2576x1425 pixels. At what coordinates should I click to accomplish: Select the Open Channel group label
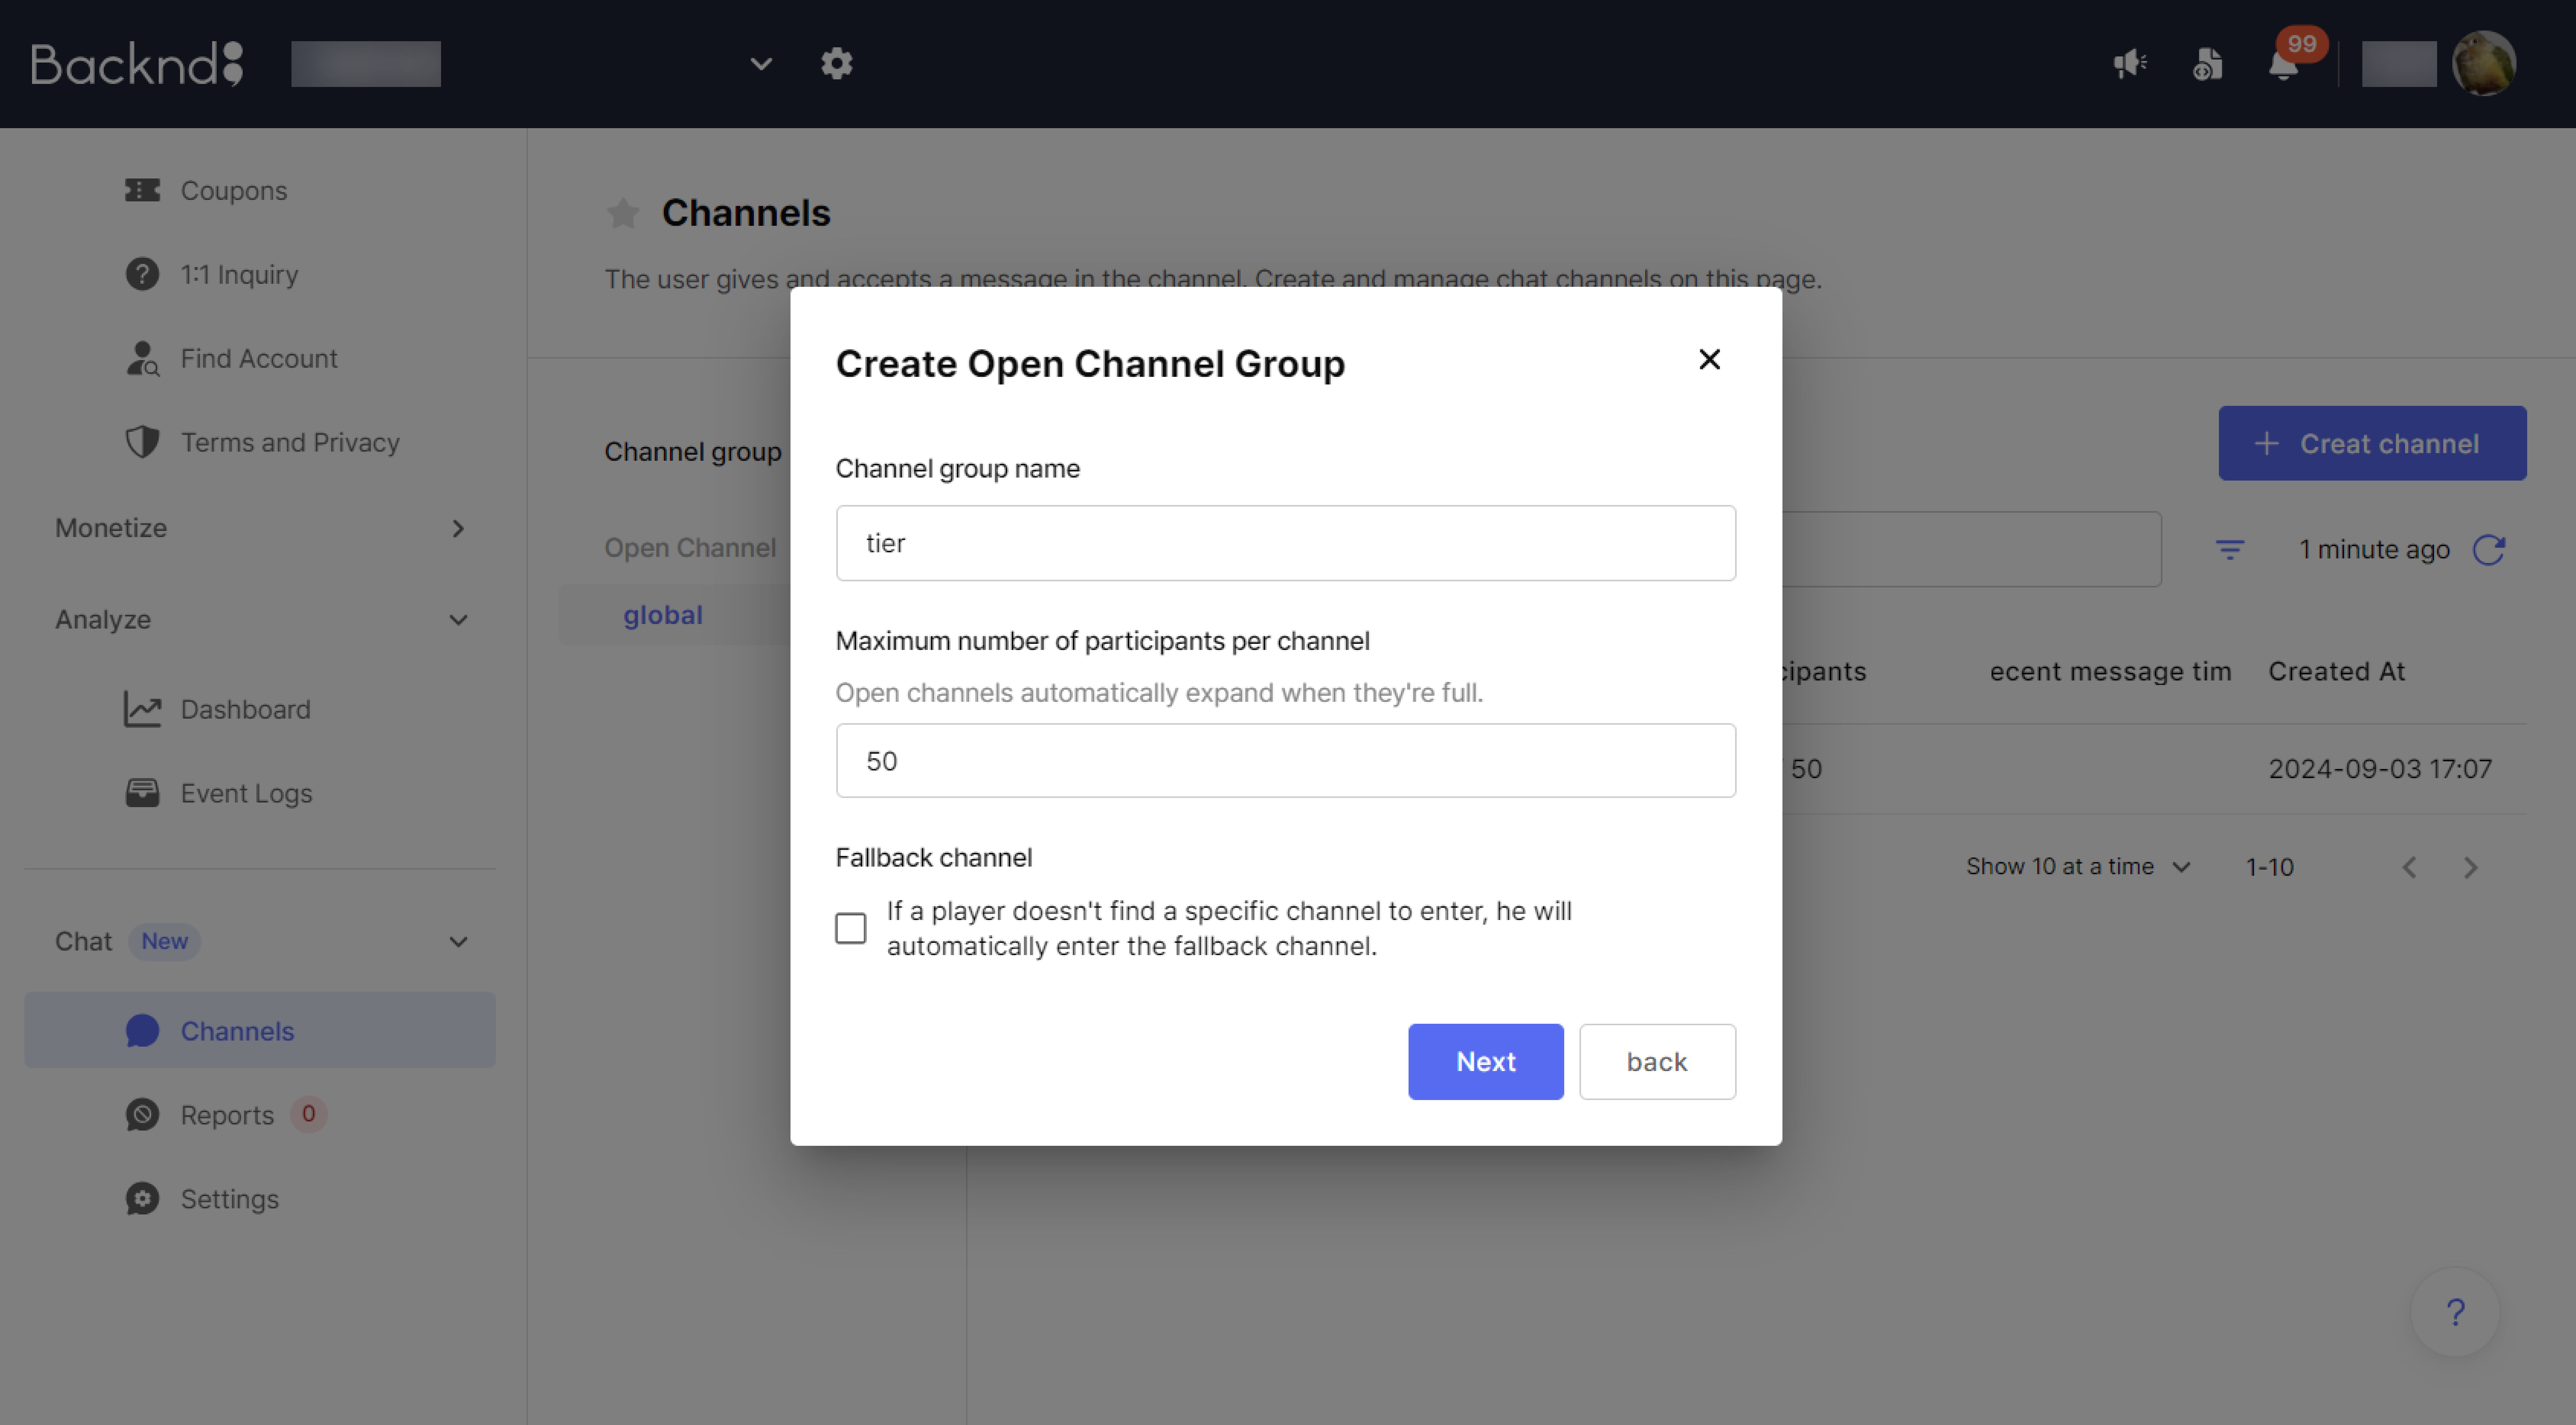coord(690,548)
